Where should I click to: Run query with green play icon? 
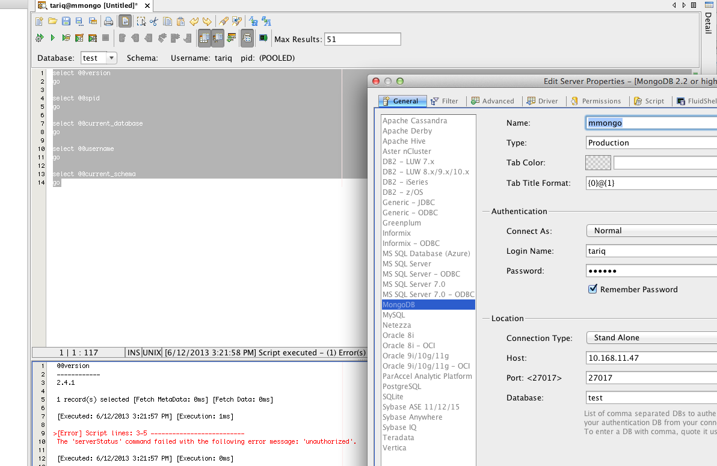tap(52, 38)
